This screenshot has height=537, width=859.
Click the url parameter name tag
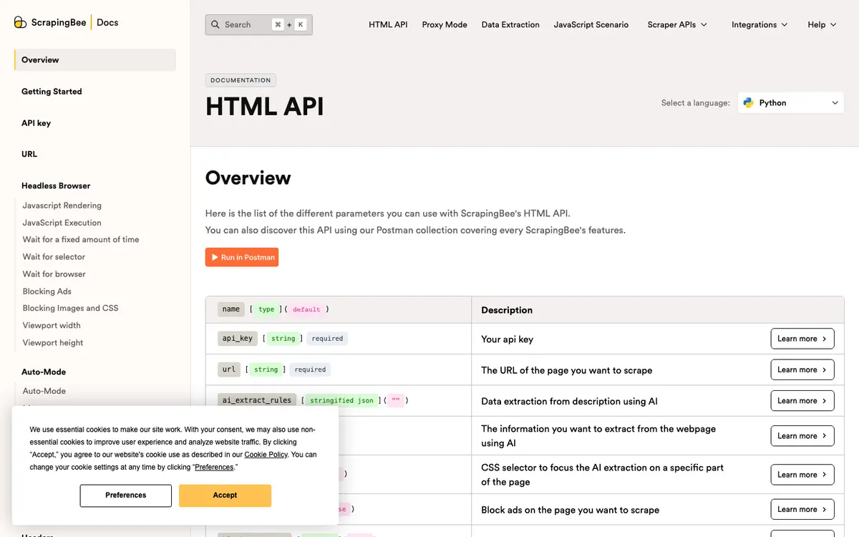point(229,369)
